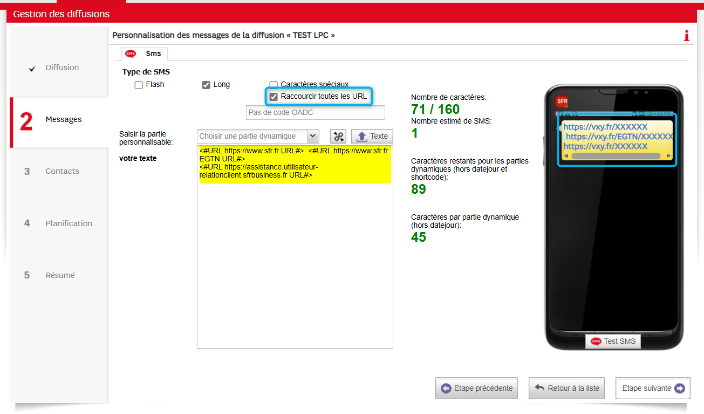Disable Raccourcir toutes les URL checkbox

(274, 97)
